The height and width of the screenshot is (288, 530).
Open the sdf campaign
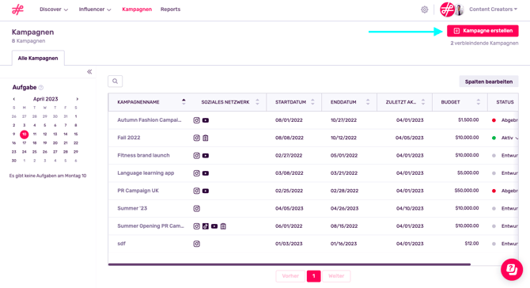coord(121,244)
